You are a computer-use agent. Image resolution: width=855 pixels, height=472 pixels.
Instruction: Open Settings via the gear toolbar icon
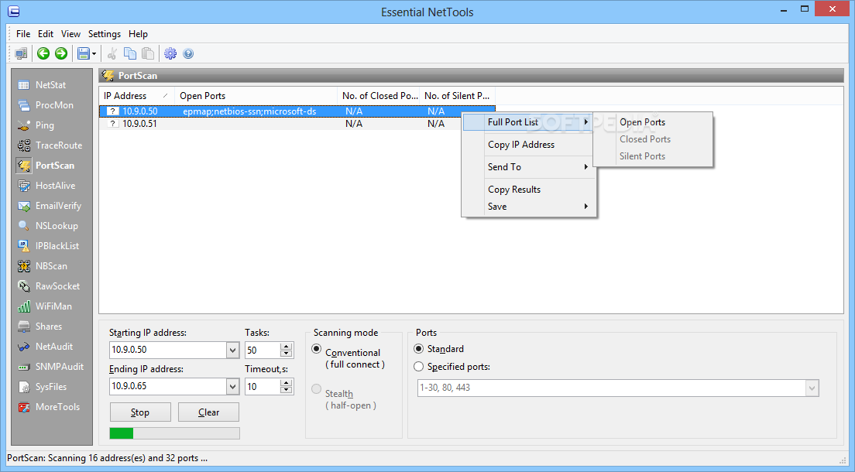click(x=170, y=53)
